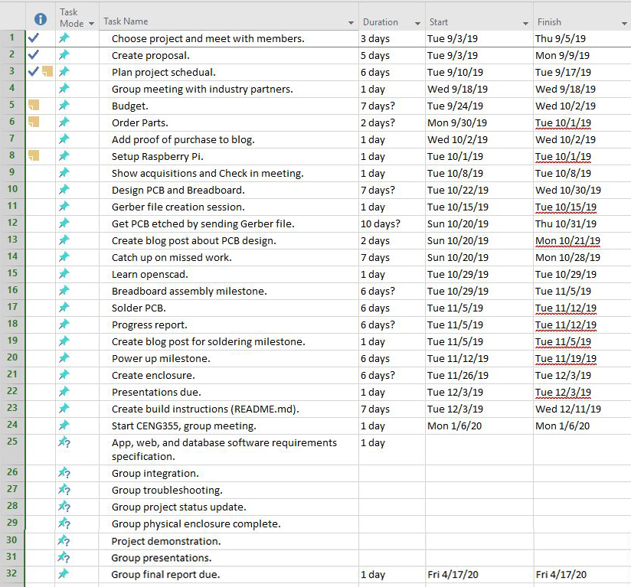
Task: Click start date 'Mon 1/6/20'
Action: point(454,426)
